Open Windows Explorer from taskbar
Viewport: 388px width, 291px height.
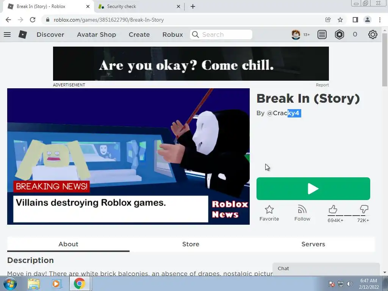click(x=34, y=283)
